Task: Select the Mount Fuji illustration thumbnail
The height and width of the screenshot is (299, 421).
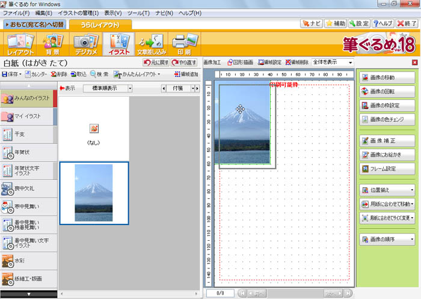Action: pyautogui.click(x=93, y=193)
